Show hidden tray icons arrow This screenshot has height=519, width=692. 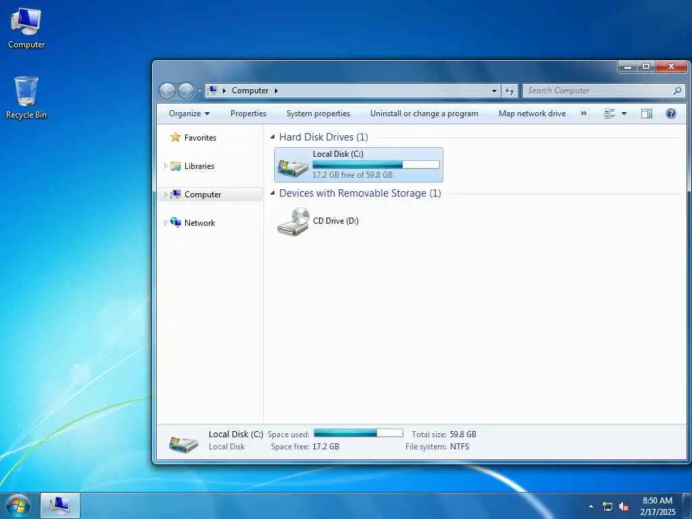tap(591, 506)
